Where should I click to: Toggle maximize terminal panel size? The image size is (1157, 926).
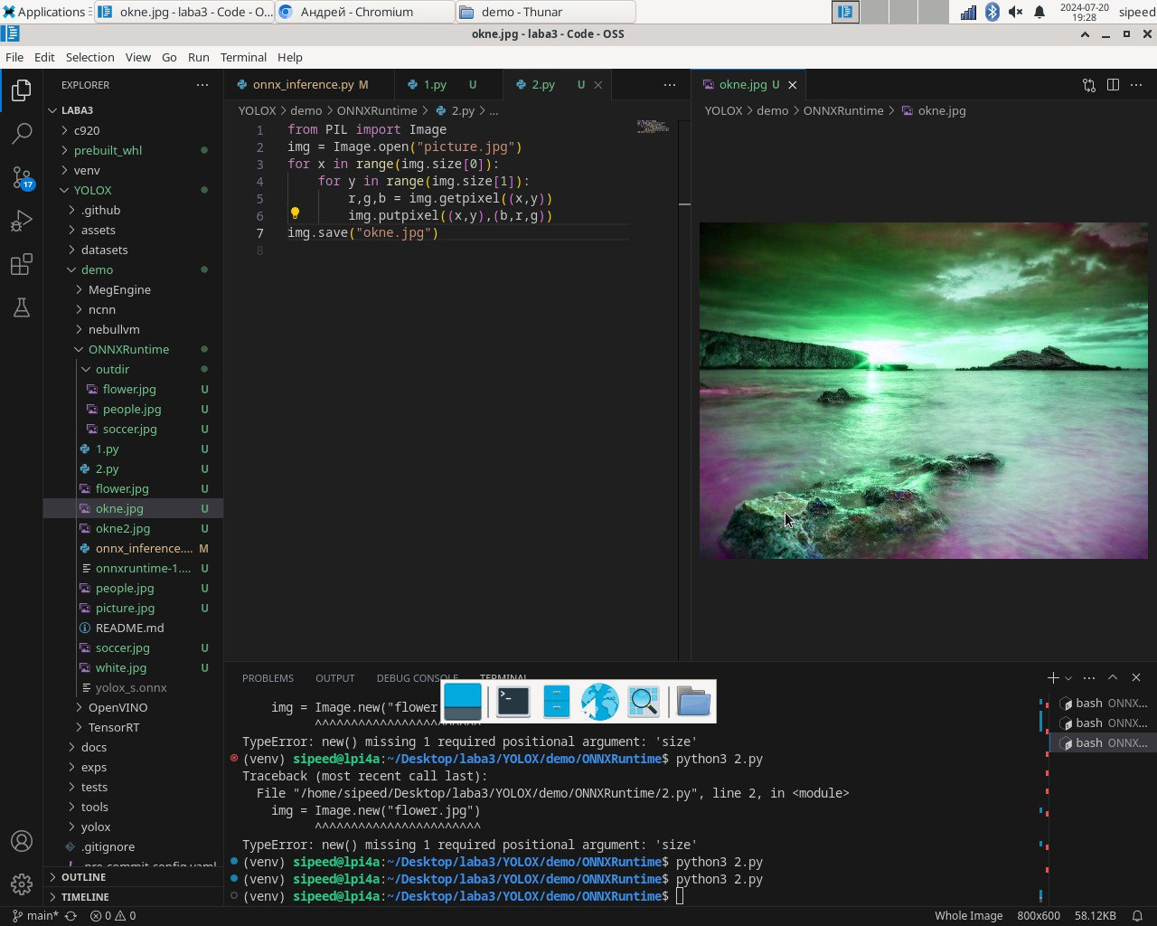[x=1113, y=677]
